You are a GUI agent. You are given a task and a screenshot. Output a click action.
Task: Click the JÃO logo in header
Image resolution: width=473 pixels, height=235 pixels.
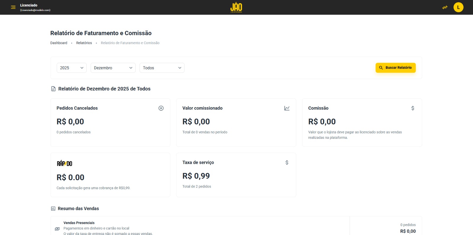[x=236, y=7]
